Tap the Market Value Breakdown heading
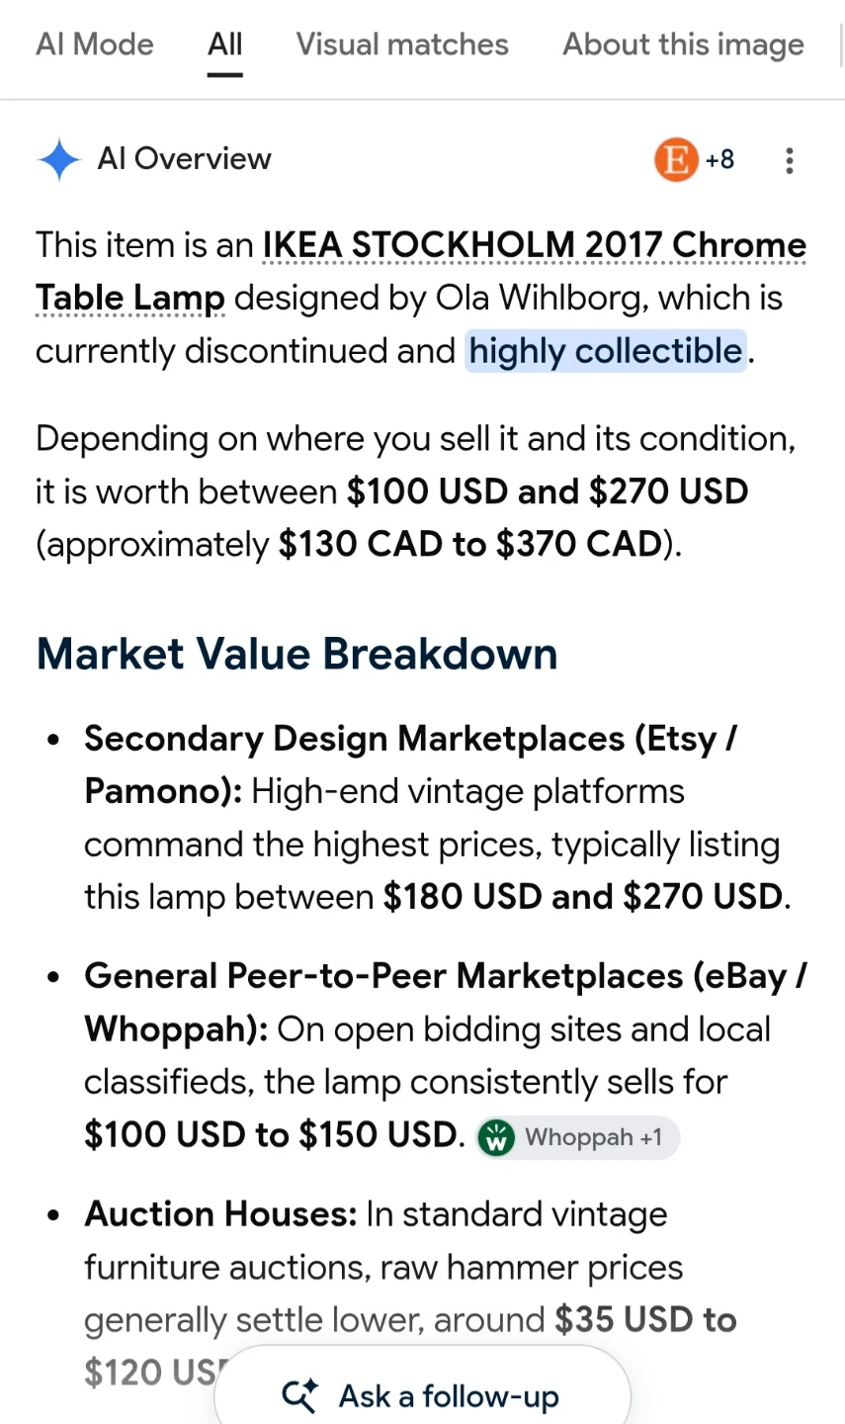Image resolution: width=845 pixels, height=1424 pixels. [296, 654]
